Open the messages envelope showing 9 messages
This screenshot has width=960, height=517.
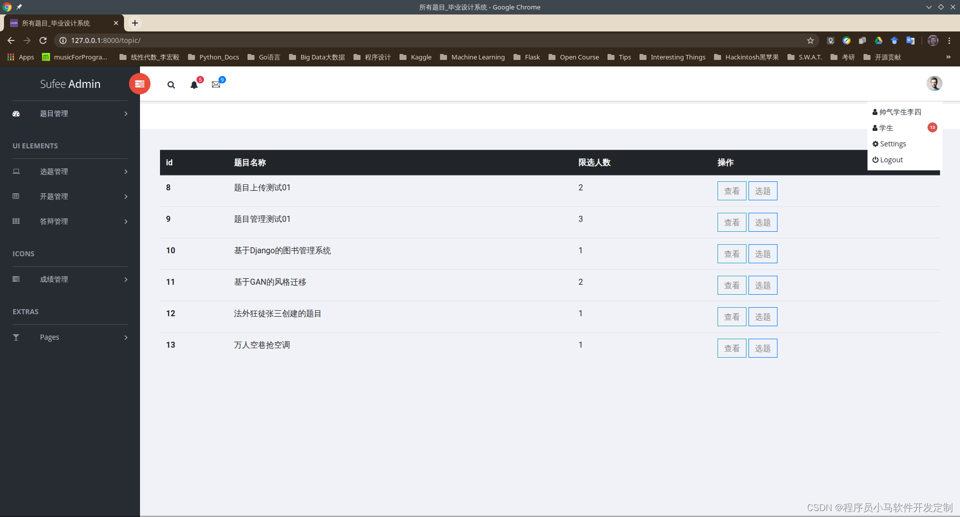216,84
